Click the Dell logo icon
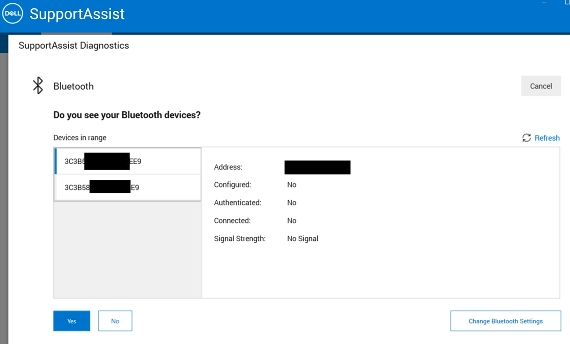Screen dimensions: 570x344 [x=13, y=14]
